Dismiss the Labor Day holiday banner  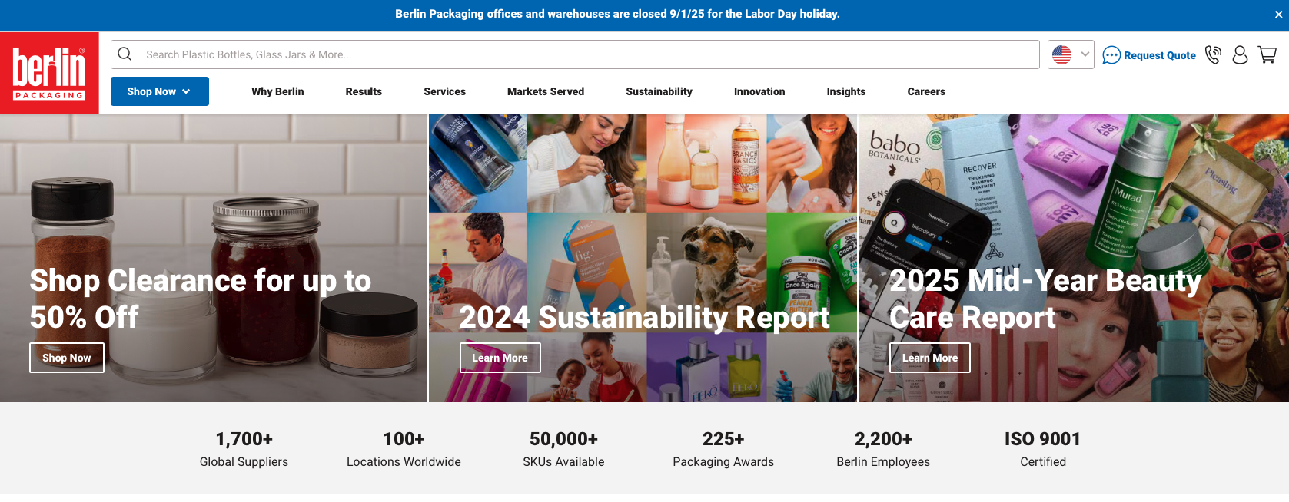click(1278, 15)
